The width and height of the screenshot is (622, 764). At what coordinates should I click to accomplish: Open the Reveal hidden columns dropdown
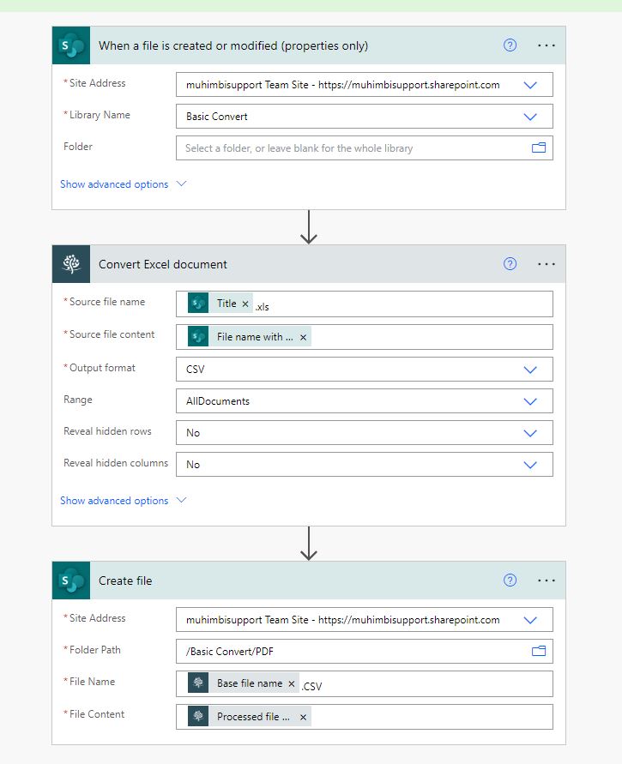(x=529, y=464)
